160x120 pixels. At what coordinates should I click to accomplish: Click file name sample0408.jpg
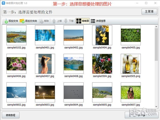74,76
